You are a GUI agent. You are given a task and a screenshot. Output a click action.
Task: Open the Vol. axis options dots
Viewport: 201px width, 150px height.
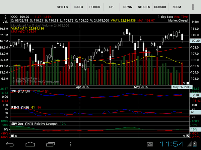pyautogui.click(x=5, y=17)
